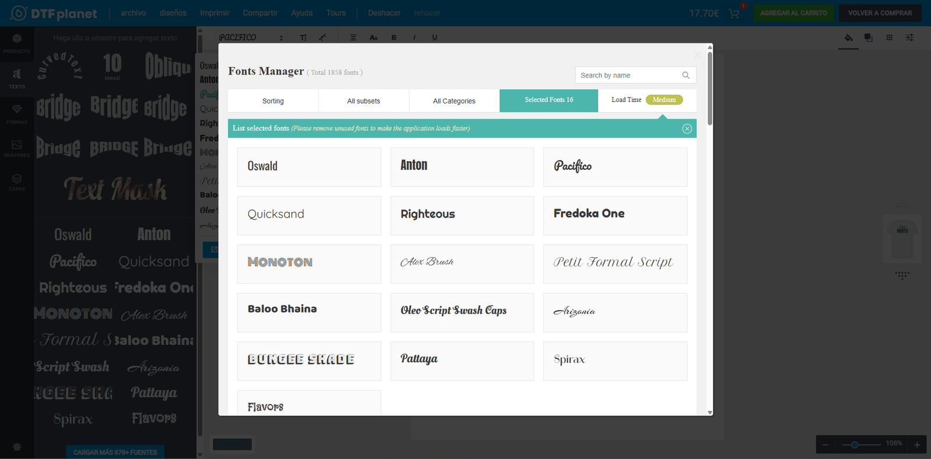Expand the Sorting dropdown

click(273, 101)
